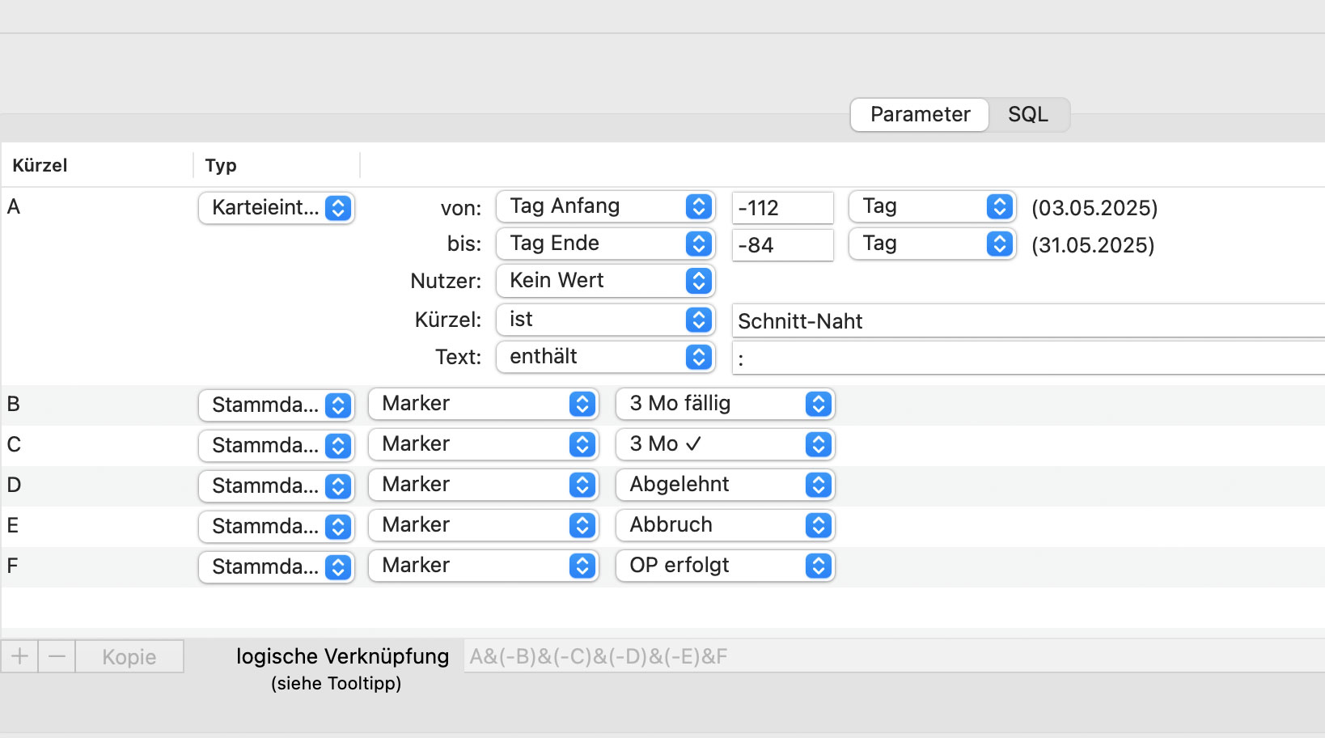This screenshot has width=1325, height=738.
Task: Open the OP erfolgt marker dropdown
Action: click(725, 566)
